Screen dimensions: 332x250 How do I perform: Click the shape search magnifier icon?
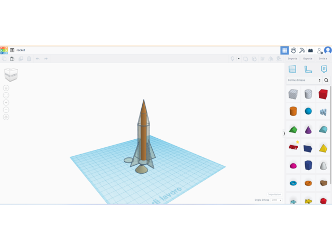(326, 81)
